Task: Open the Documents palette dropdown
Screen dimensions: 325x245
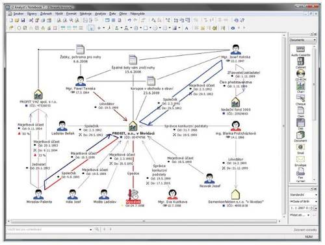Action: point(303,40)
